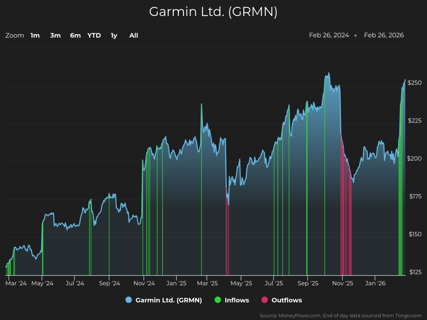
Task: Click the Sep '25 axis label
Action: coord(308,283)
